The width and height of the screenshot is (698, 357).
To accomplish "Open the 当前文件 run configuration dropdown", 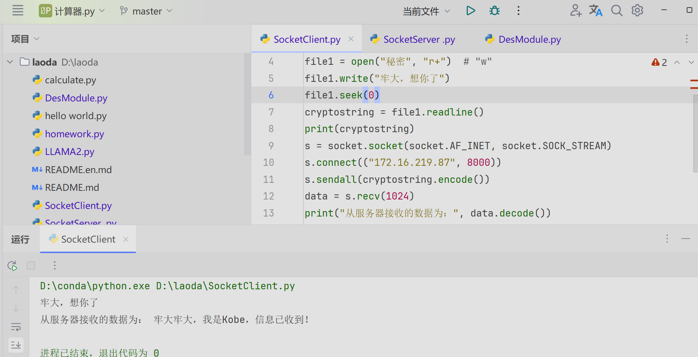I will click(426, 11).
